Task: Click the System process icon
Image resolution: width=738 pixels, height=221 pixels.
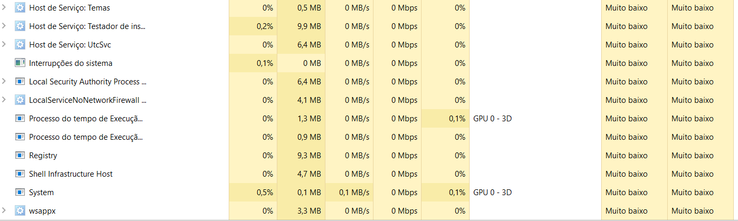Action: [20, 193]
